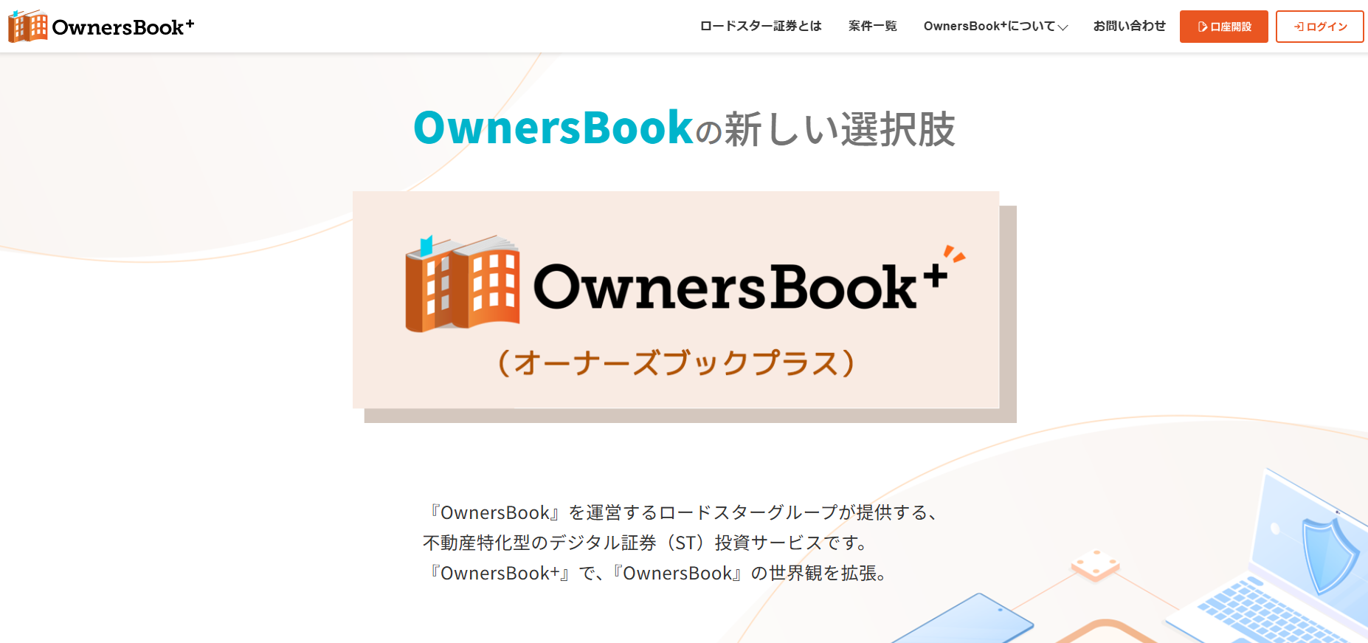Click the OwnersBook+ logo in the header
The width and height of the screenshot is (1368, 643).
click(101, 27)
